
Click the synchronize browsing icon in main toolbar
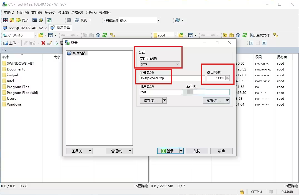pos(12,20)
